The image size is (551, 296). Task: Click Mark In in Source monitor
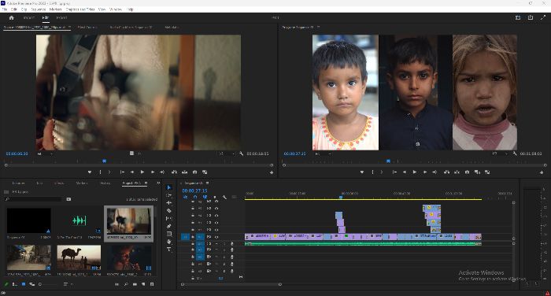(x=100, y=172)
